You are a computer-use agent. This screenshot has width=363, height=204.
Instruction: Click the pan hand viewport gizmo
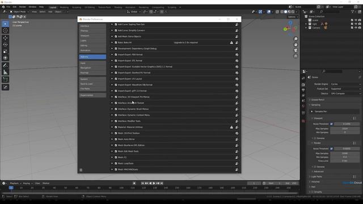[x=296, y=44]
